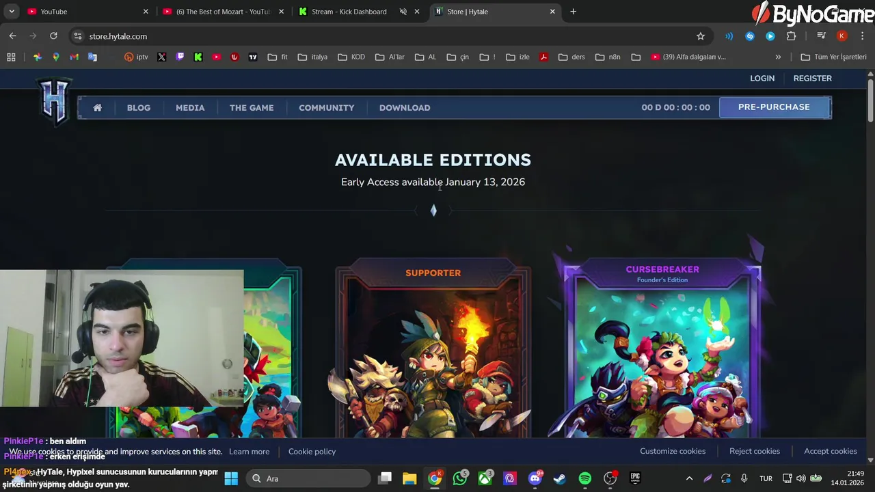Screen dimensions: 875x492
Task: Click the LOGIN link
Action: [762, 78]
